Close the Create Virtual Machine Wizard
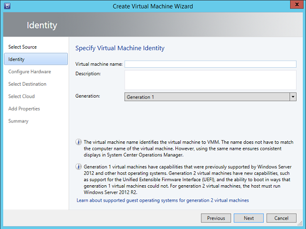 297,4
